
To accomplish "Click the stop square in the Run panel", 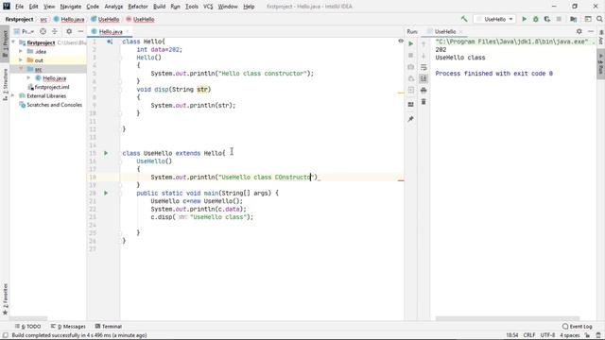I will (410, 55).
